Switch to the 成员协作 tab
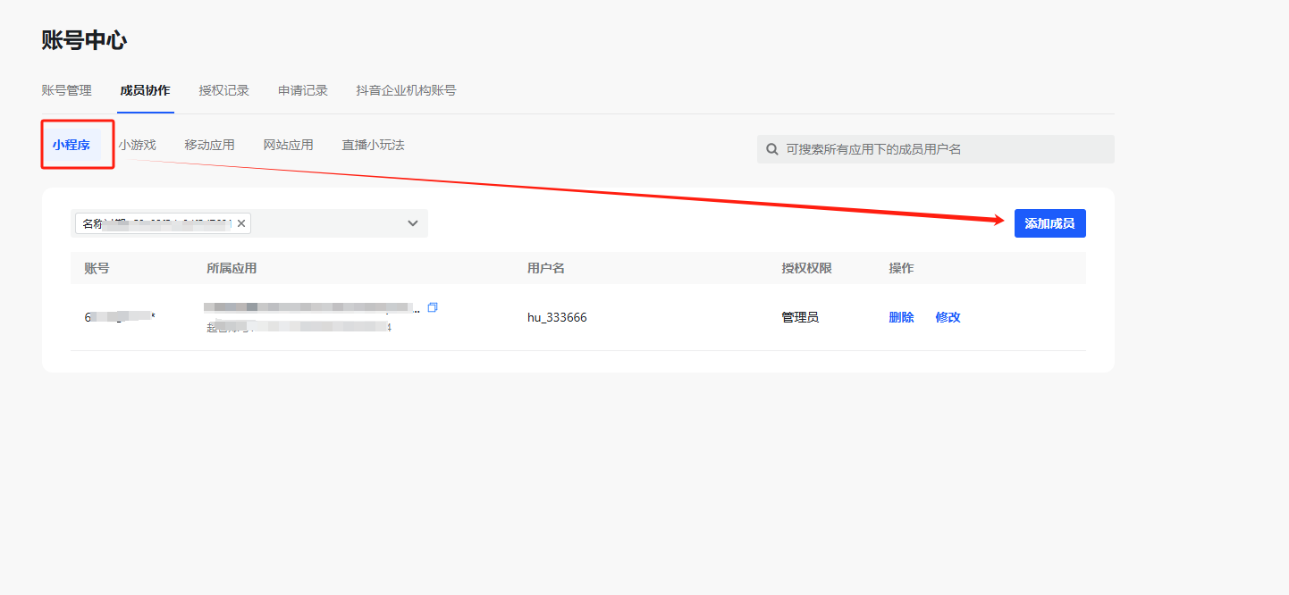This screenshot has height=595, width=1289. tap(145, 90)
